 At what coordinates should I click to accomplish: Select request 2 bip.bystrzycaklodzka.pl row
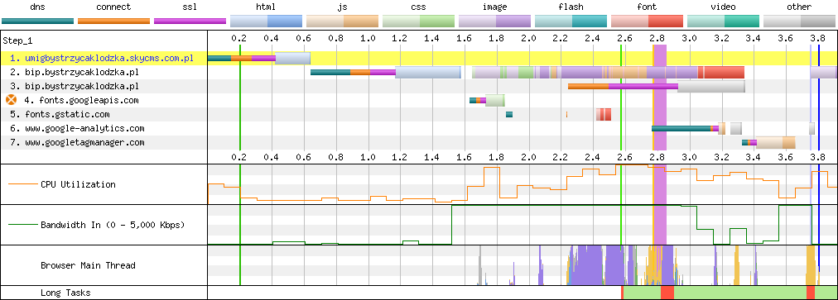click(419, 72)
